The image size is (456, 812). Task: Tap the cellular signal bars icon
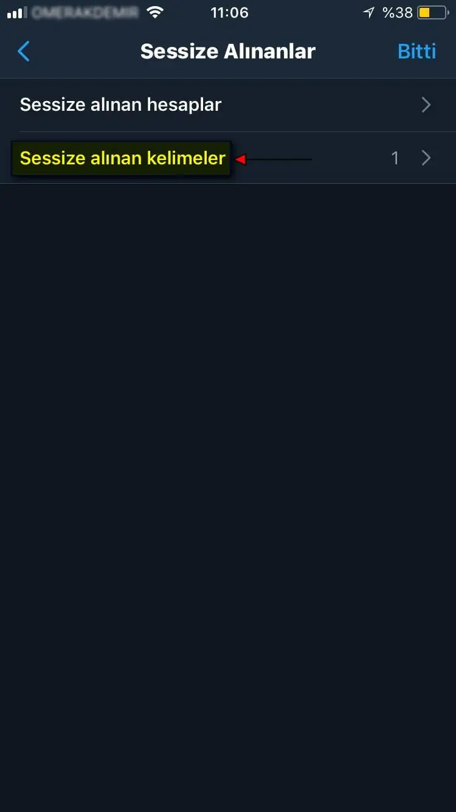(17, 13)
